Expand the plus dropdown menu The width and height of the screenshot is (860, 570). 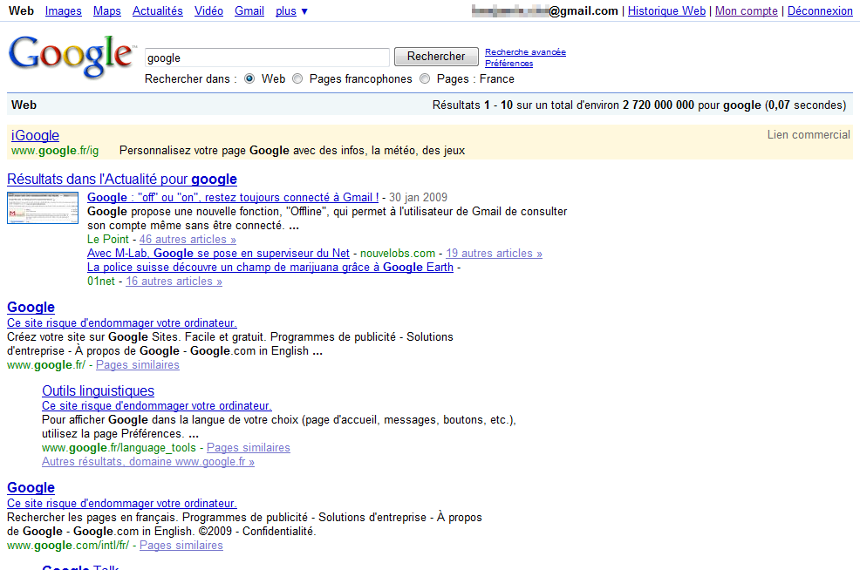tap(291, 11)
